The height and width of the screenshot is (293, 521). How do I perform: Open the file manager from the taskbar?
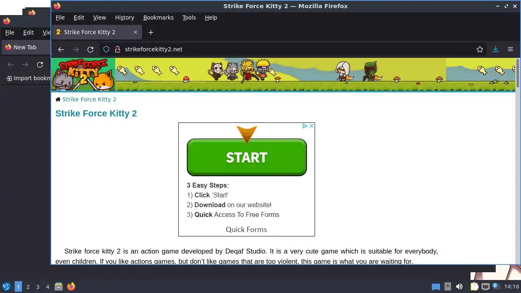[59, 286]
